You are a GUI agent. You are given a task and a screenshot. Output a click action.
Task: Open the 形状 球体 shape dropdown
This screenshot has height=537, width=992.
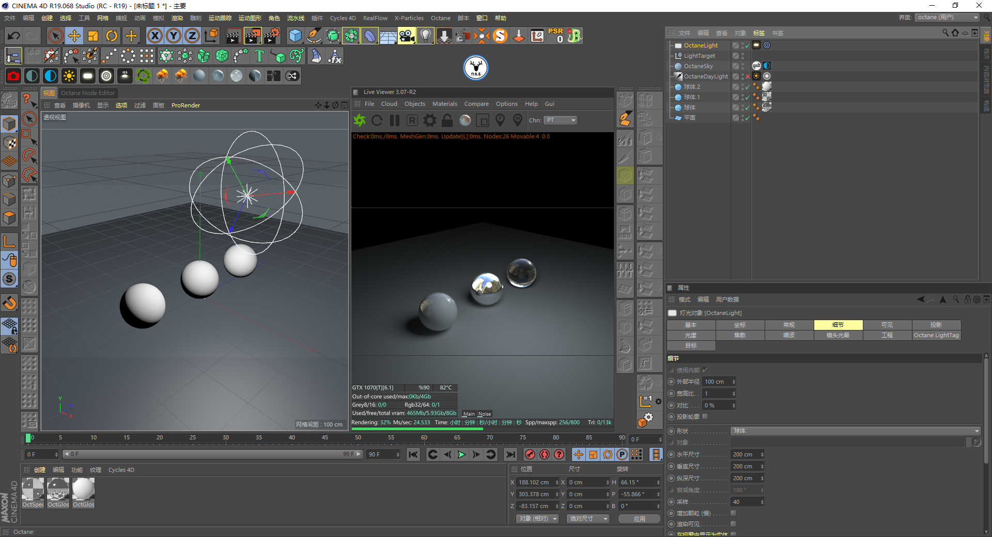[856, 431]
